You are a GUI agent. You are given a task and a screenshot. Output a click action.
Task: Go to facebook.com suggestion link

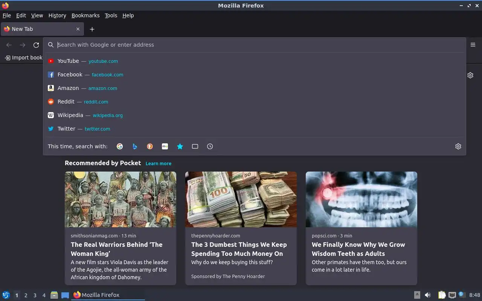pos(107,74)
